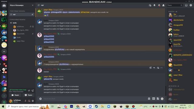
Task: Click reply arrow on hovered message
Action: [154, 68]
